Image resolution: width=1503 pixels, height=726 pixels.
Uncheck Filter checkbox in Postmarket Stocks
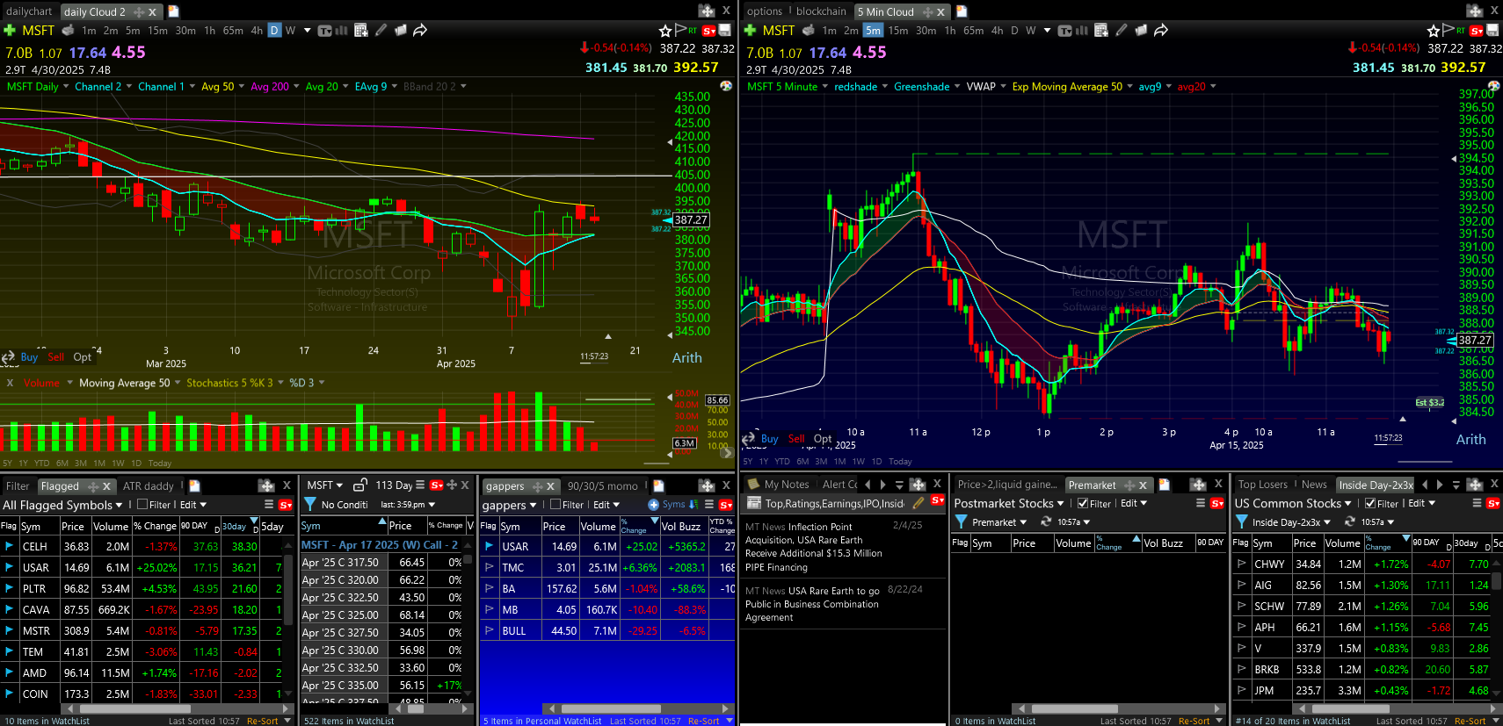click(x=1082, y=504)
